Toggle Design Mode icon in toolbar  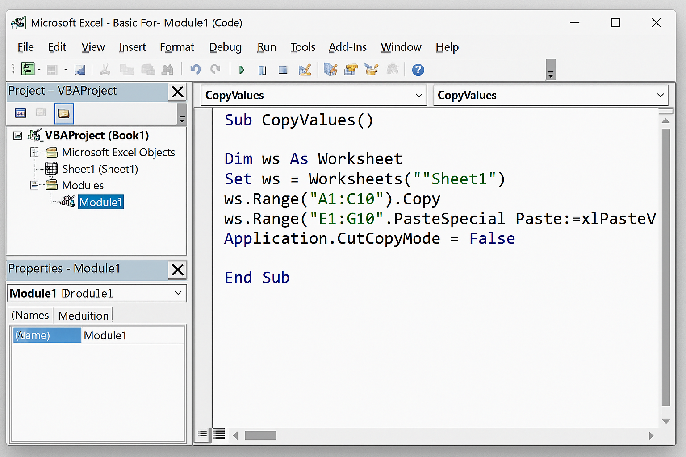point(305,70)
